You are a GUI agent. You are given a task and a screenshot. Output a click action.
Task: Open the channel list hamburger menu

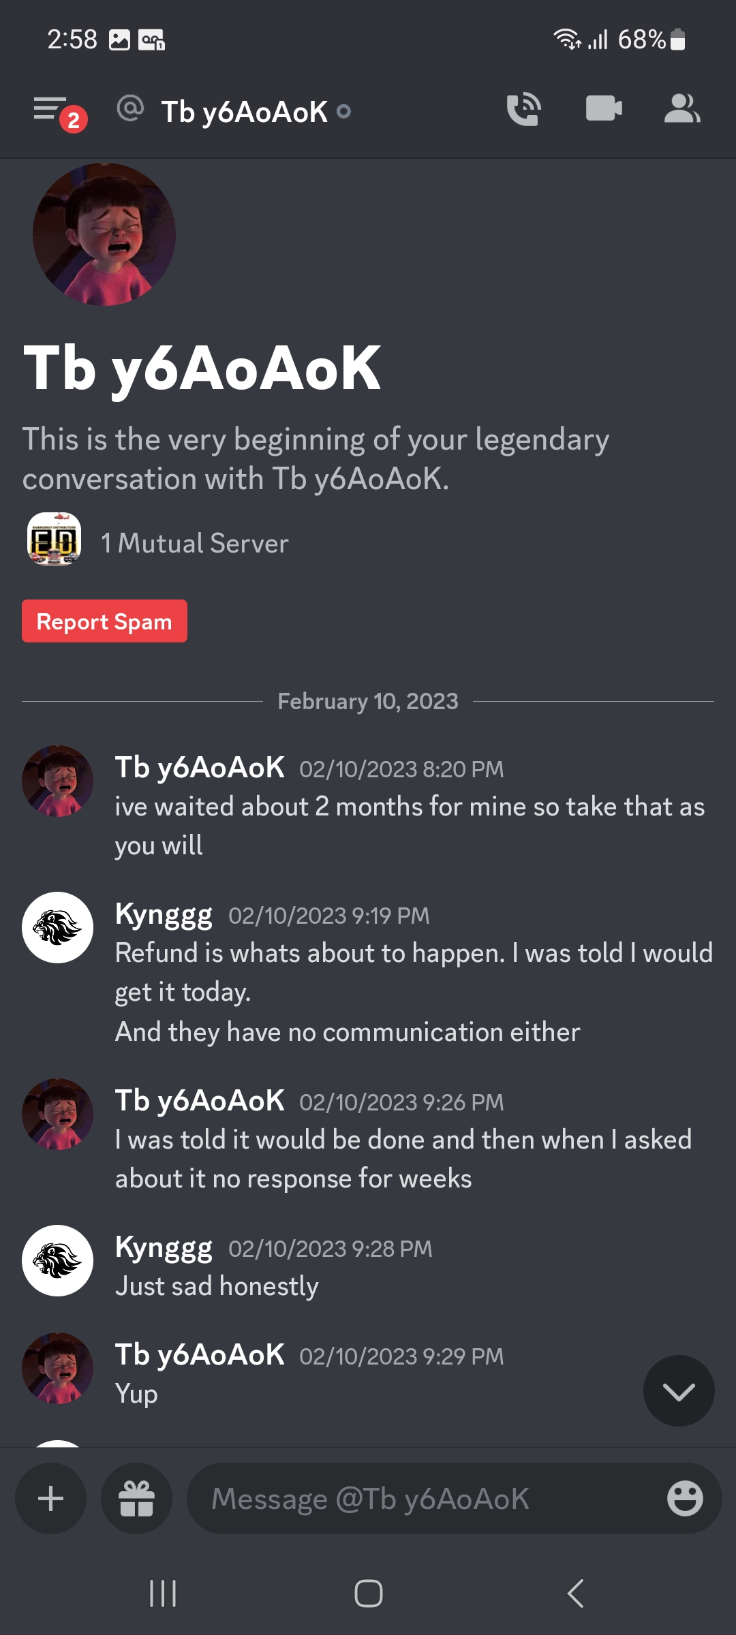[52, 109]
